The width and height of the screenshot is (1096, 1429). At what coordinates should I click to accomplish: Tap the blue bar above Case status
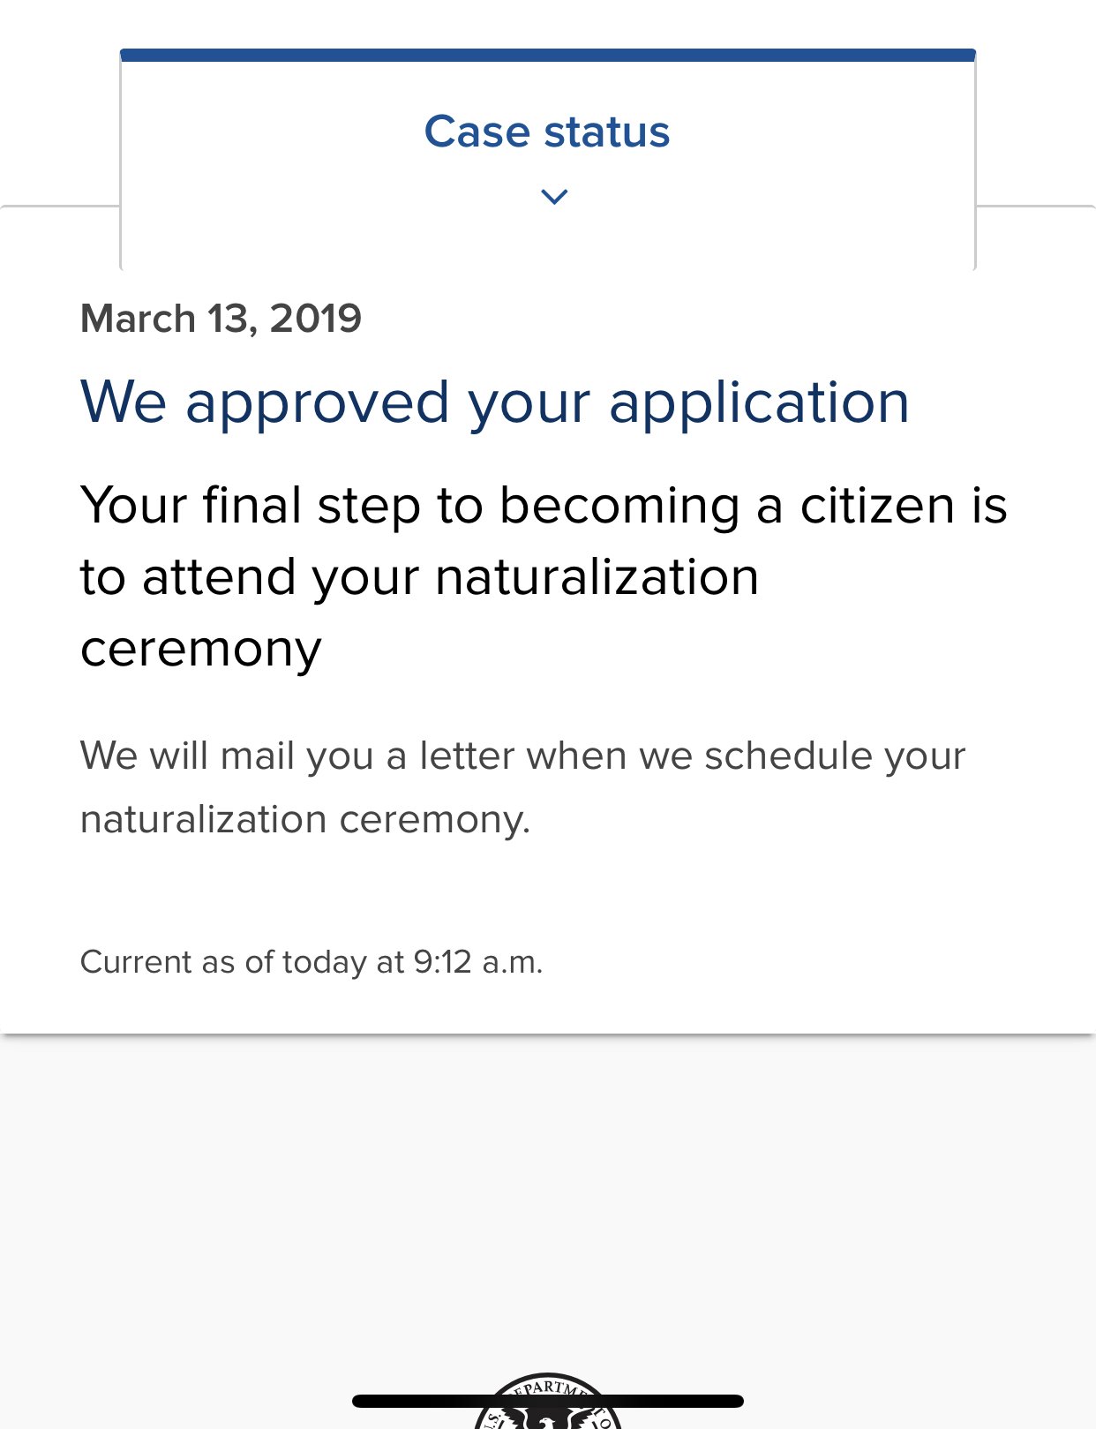pos(547,56)
